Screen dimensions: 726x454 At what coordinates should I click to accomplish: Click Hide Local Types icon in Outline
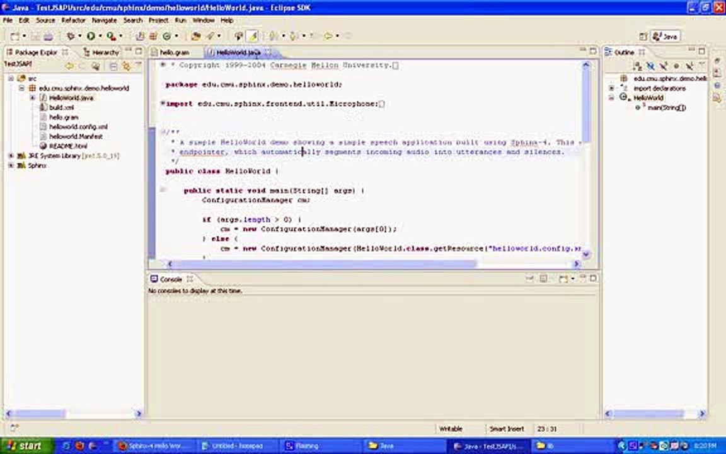tap(689, 66)
